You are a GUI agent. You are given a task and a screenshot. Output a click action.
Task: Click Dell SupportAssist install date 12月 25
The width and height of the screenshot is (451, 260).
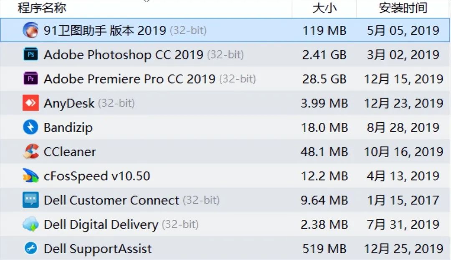click(403, 249)
